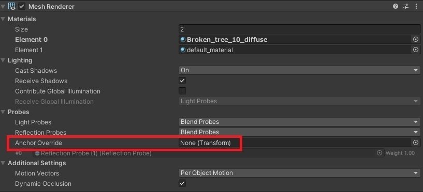This screenshot has height=192, width=423.
Task: Open Mesh Renderer help reference icon
Action: pos(396,6)
